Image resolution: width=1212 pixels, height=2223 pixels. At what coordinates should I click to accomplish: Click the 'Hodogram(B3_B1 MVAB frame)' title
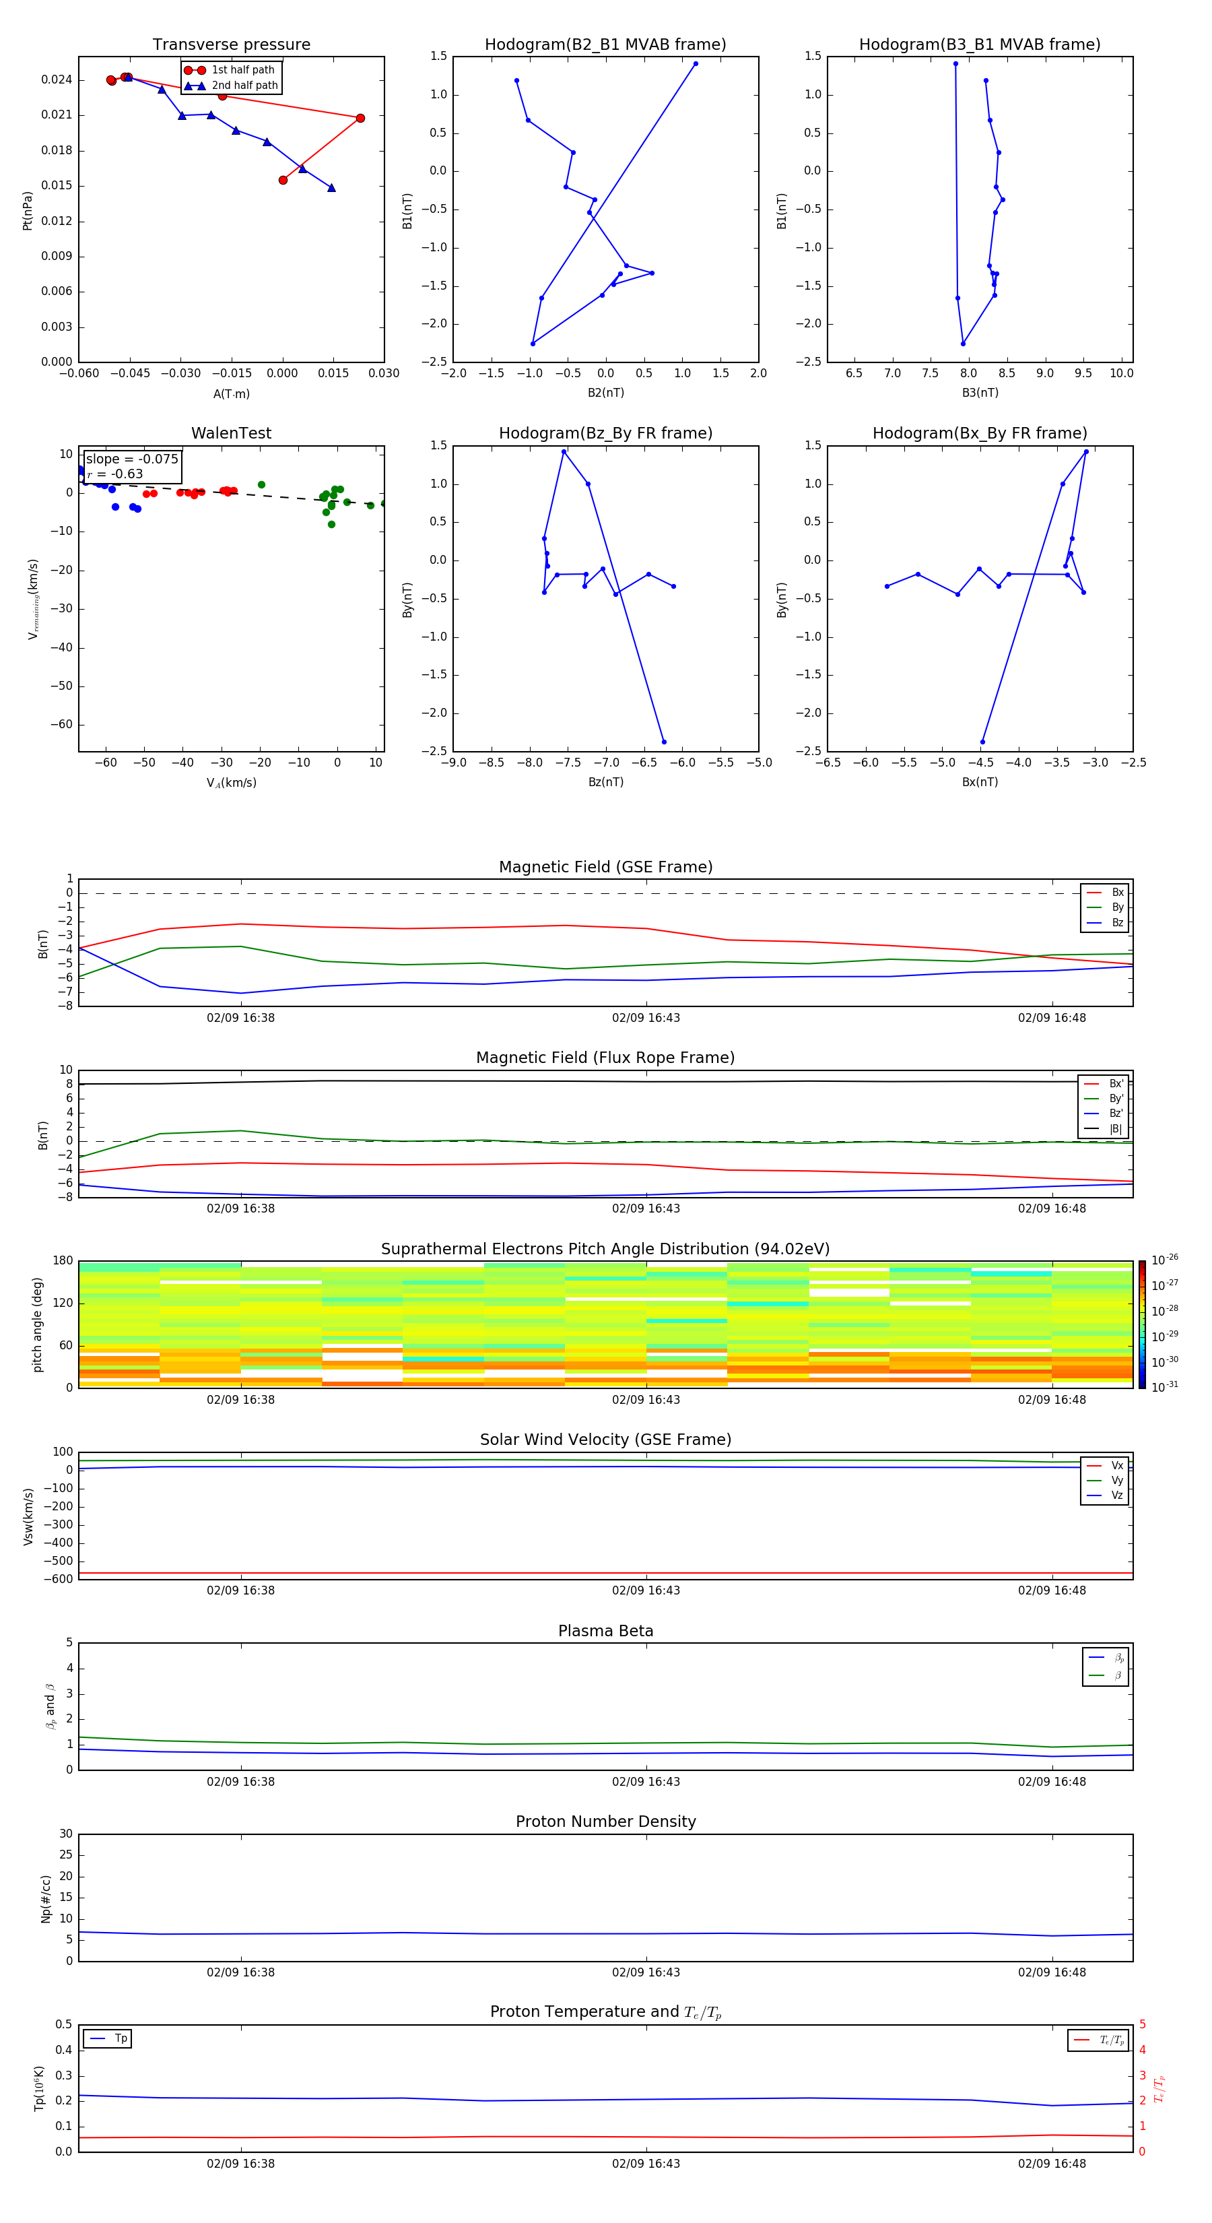(980, 45)
